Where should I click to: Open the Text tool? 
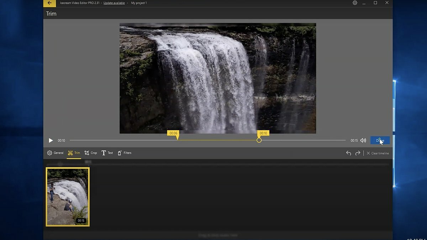[107, 153]
